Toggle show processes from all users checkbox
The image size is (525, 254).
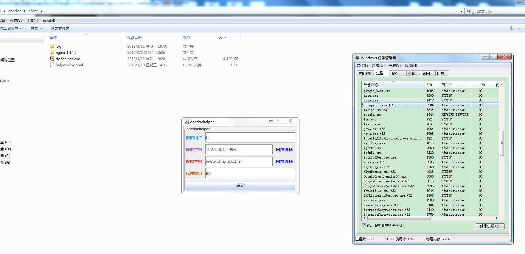364,225
